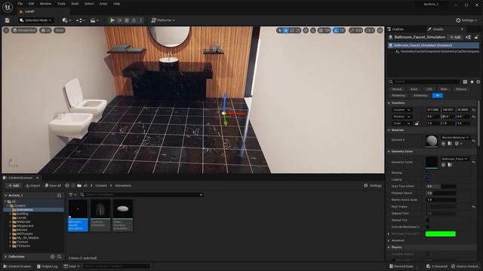The height and width of the screenshot is (271, 483).
Task: Click the Import button in Content Browser
Action: 32,186
